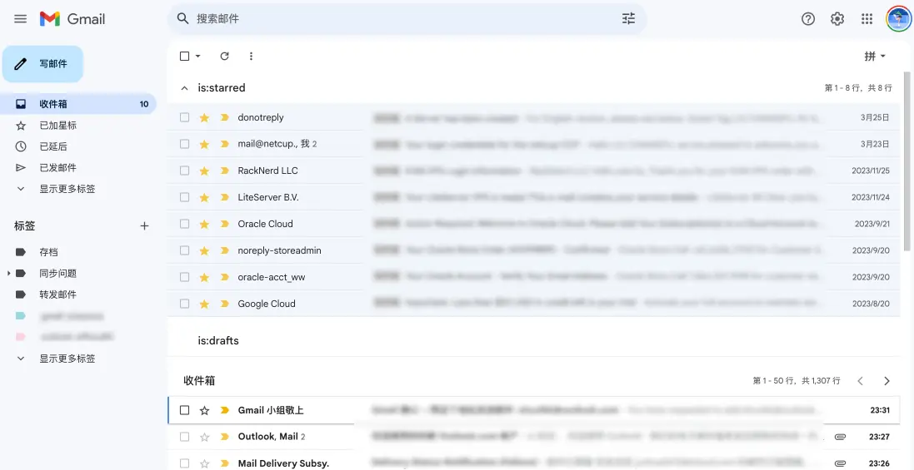Toggle importance marker on mail@netcup email
The image size is (914, 470).
click(224, 144)
